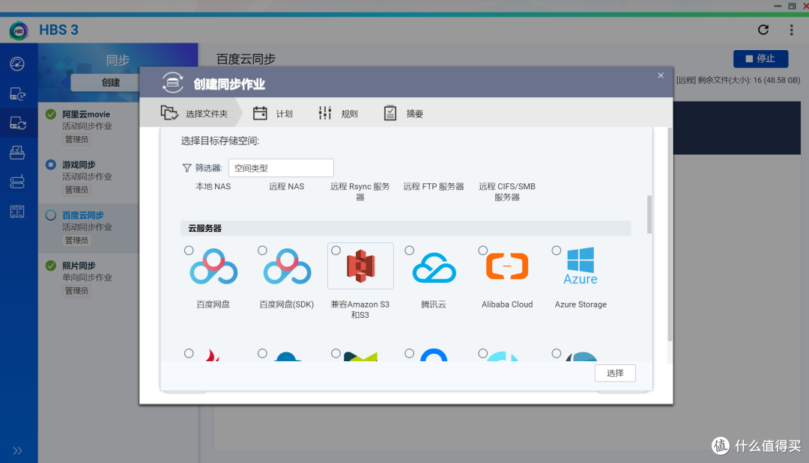Select the radio button beside the red flame logo
Image resolution: width=809 pixels, height=463 pixels.
coord(189,353)
